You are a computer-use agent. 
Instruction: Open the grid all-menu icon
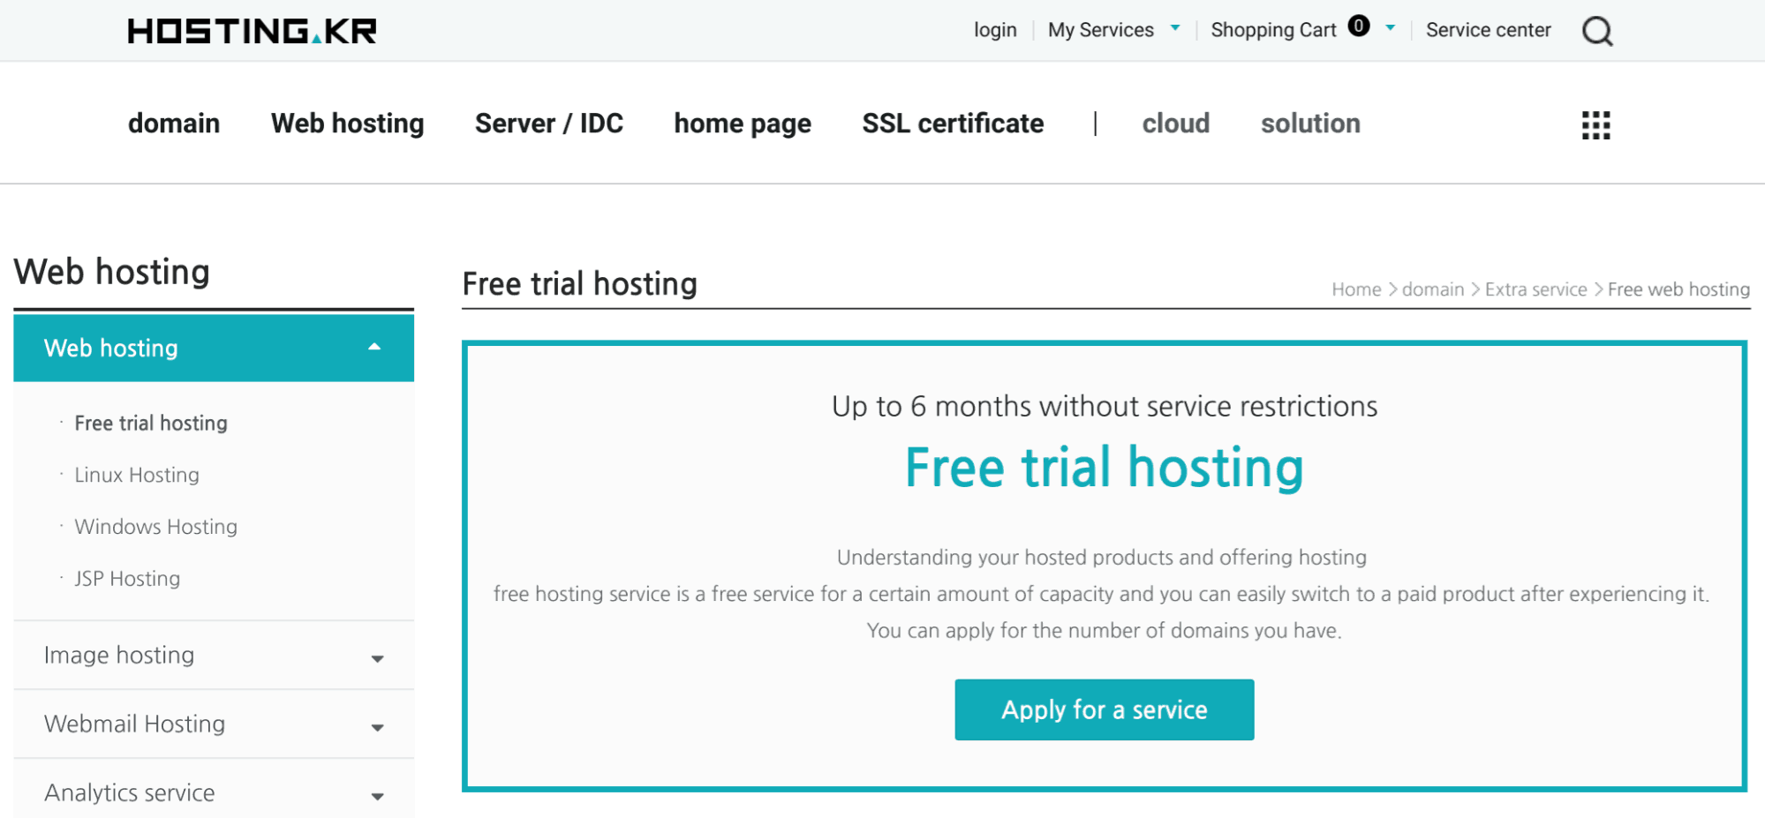(1595, 124)
